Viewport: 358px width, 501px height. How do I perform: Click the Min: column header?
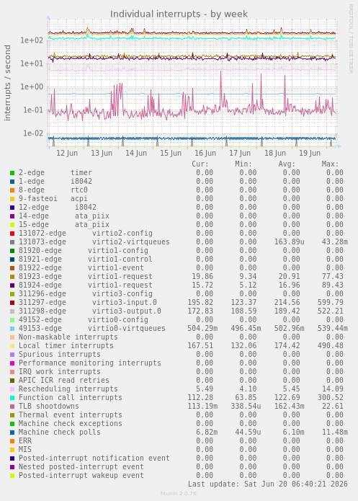point(243,164)
